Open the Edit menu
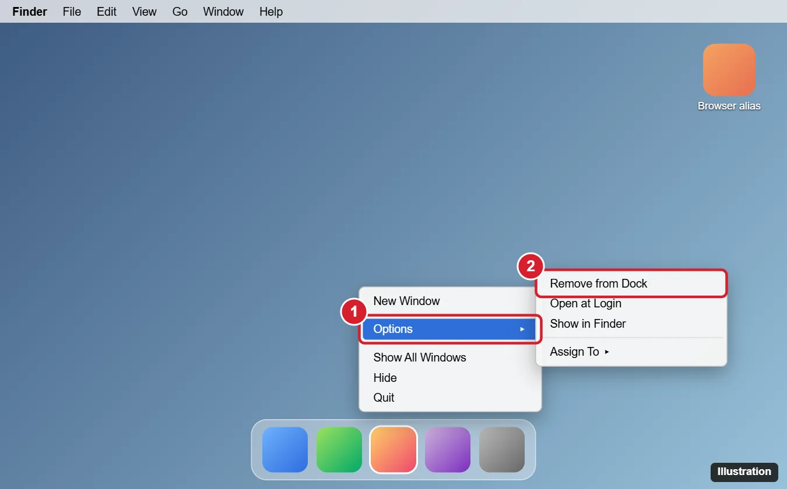The image size is (787, 489). [107, 12]
